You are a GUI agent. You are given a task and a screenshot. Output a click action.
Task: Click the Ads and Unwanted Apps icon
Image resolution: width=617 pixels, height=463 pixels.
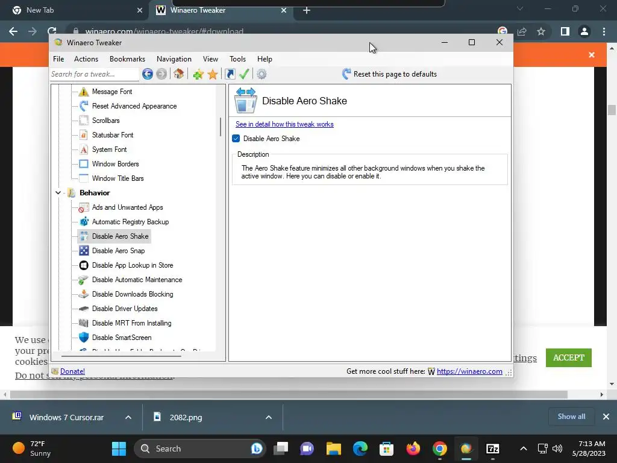tap(83, 207)
